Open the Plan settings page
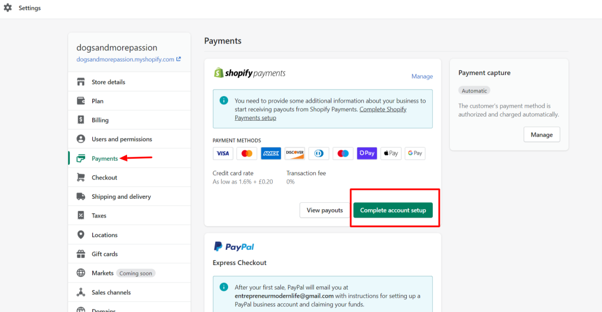The height and width of the screenshot is (312, 602). (129, 101)
